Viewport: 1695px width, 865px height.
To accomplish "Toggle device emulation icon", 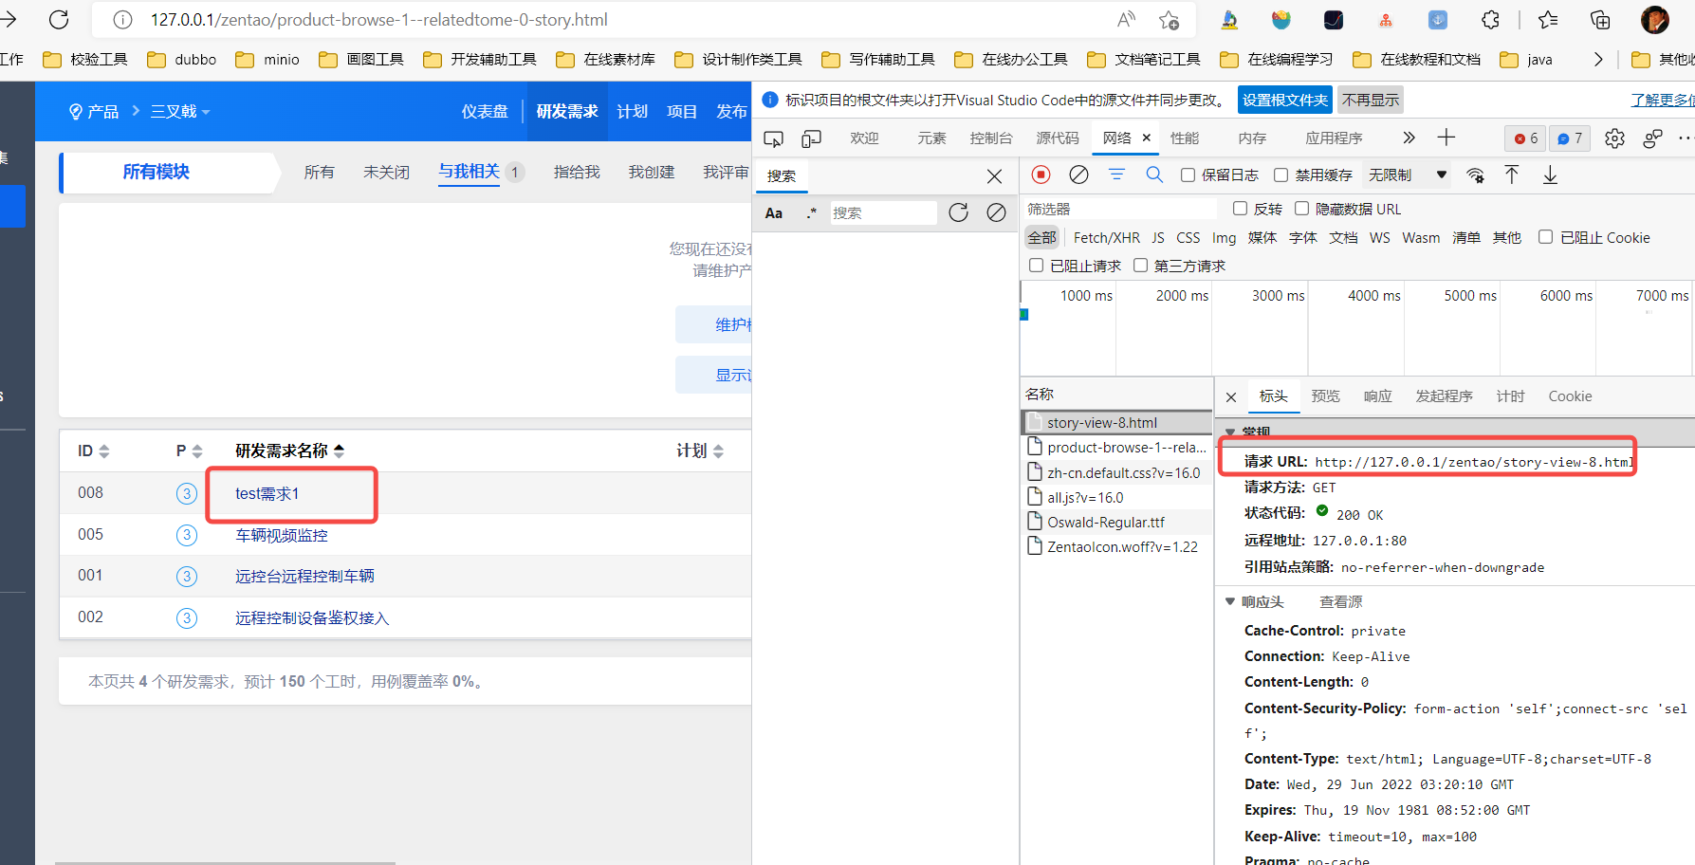I will click(811, 138).
